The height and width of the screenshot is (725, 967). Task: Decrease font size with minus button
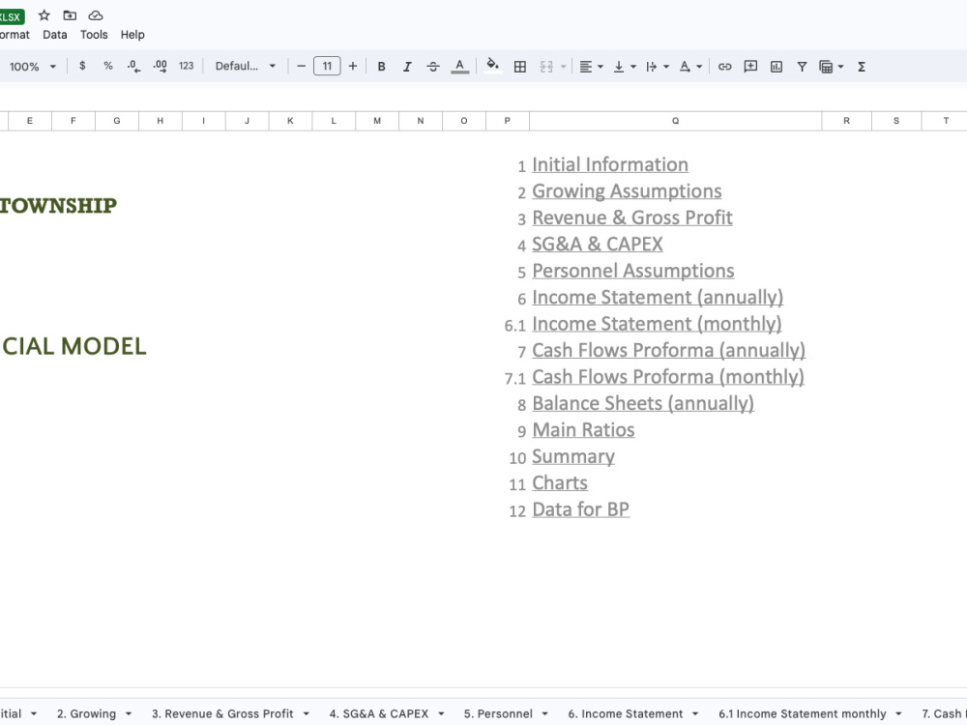[x=301, y=66]
